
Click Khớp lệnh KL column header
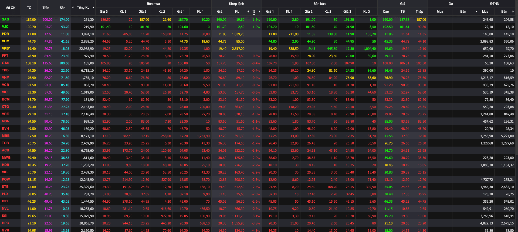tap(237, 12)
